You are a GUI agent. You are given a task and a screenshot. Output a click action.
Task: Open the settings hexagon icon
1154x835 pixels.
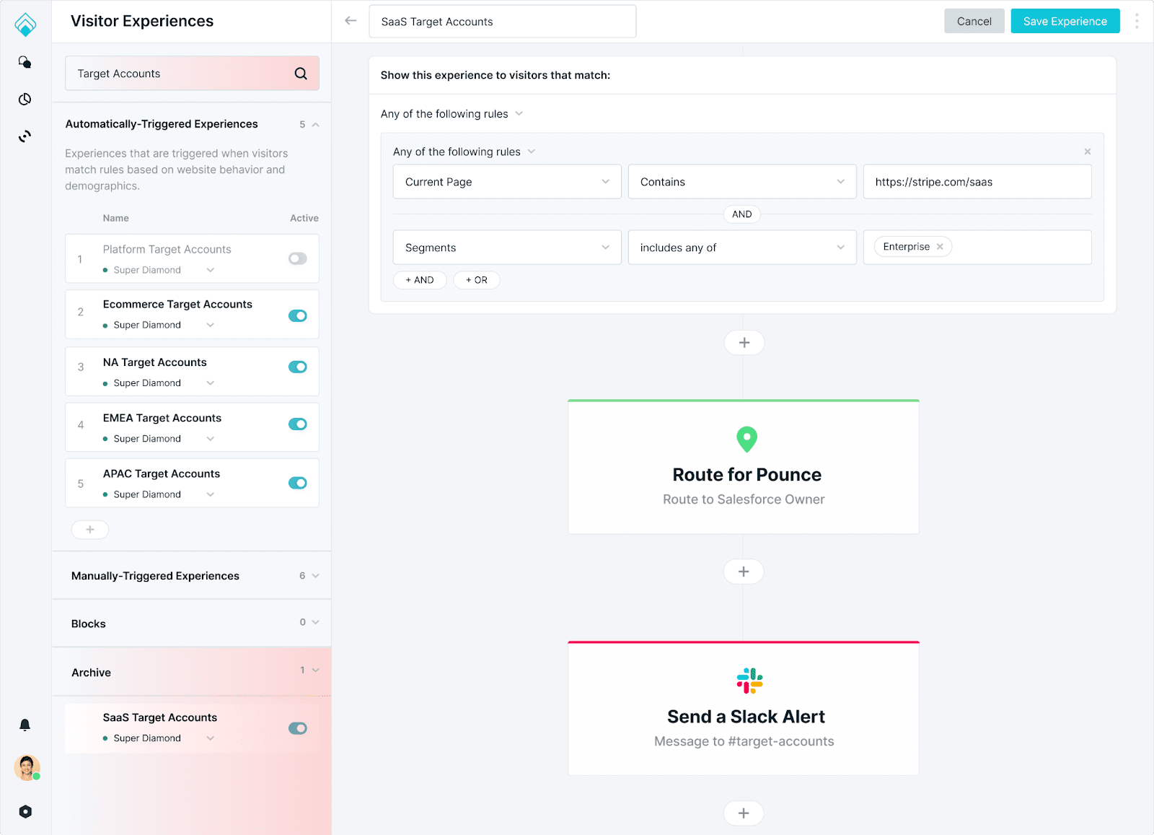pos(25,811)
